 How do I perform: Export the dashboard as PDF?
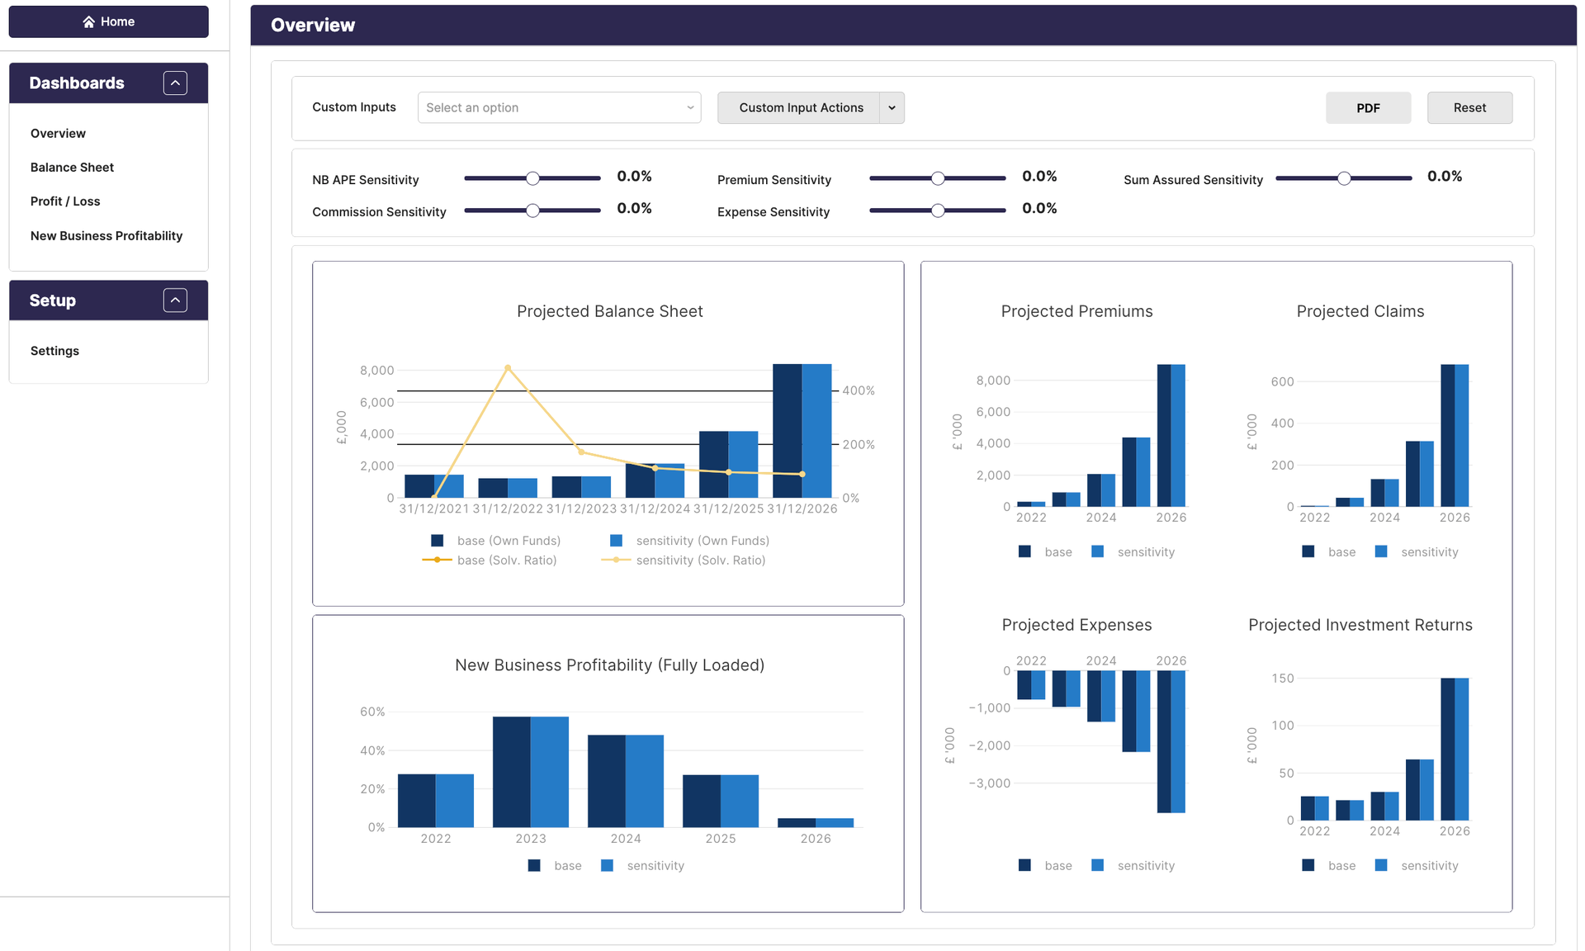1367,108
